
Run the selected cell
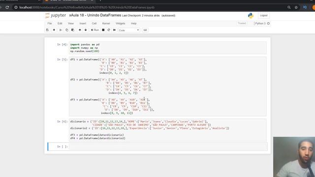pyautogui.click(x=95, y=30)
